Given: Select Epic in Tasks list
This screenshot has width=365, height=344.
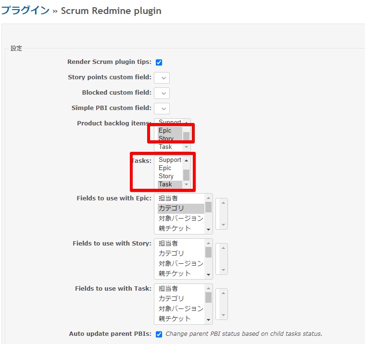Looking at the screenshot, I should [170, 168].
